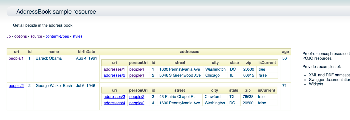Open the addresses/3 link
This screenshot has width=350, height=120.
(114, 97)
